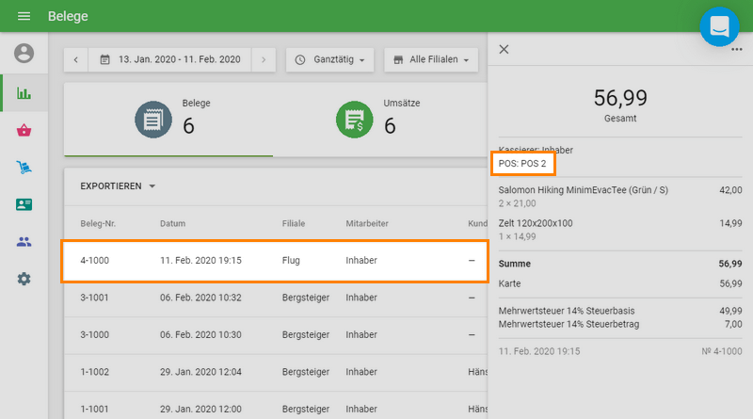Expand the Ganztägig time dropdown
Screen dimensions: 753x419
(329, 59)
